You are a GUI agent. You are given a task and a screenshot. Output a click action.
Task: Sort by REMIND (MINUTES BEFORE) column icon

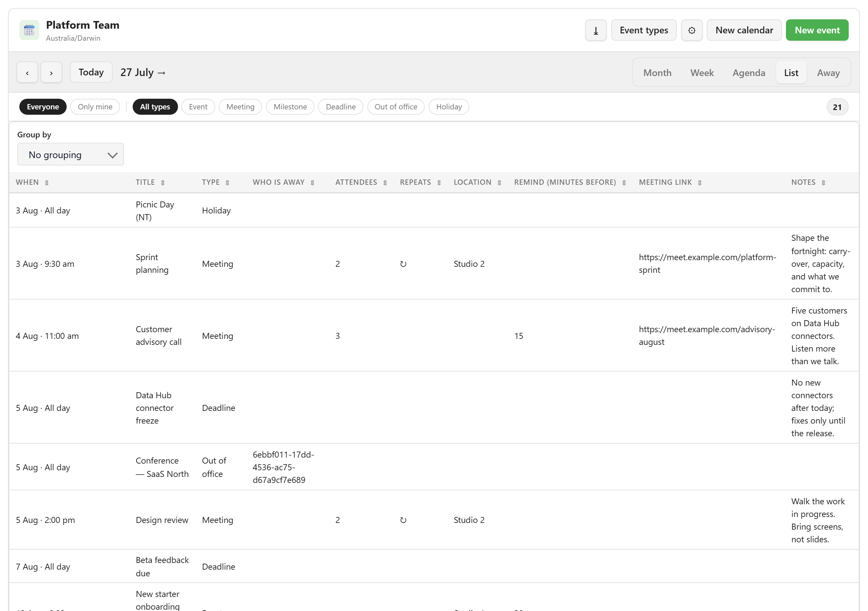(624, 183)
